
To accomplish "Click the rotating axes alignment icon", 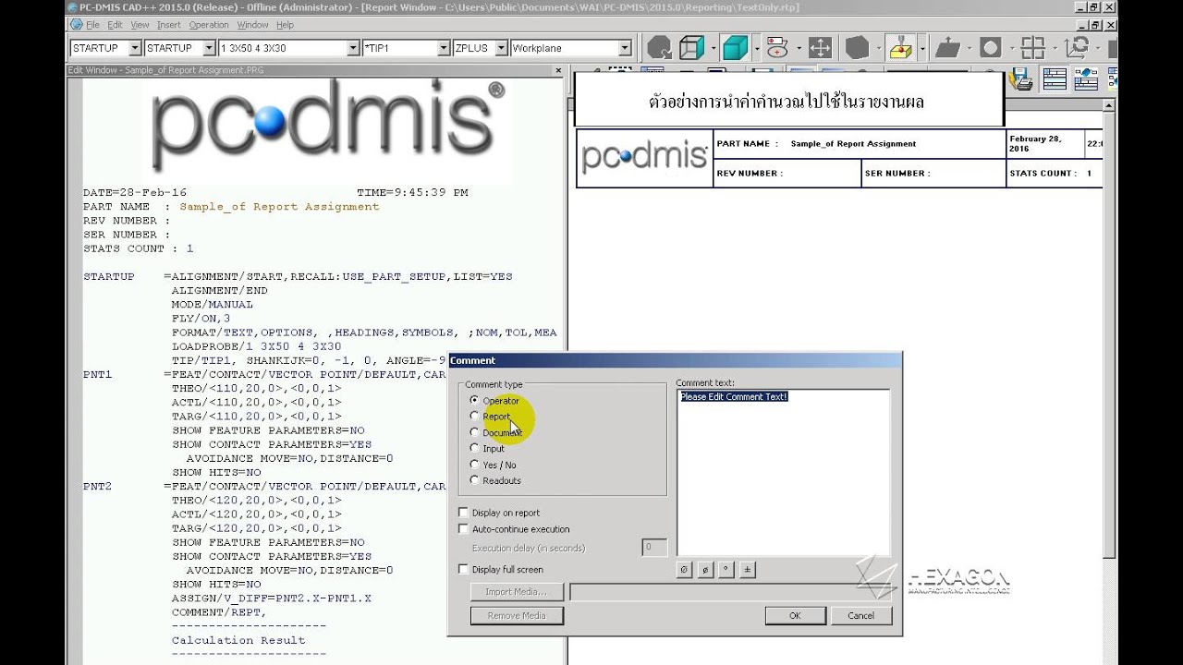I will 1076,48.
